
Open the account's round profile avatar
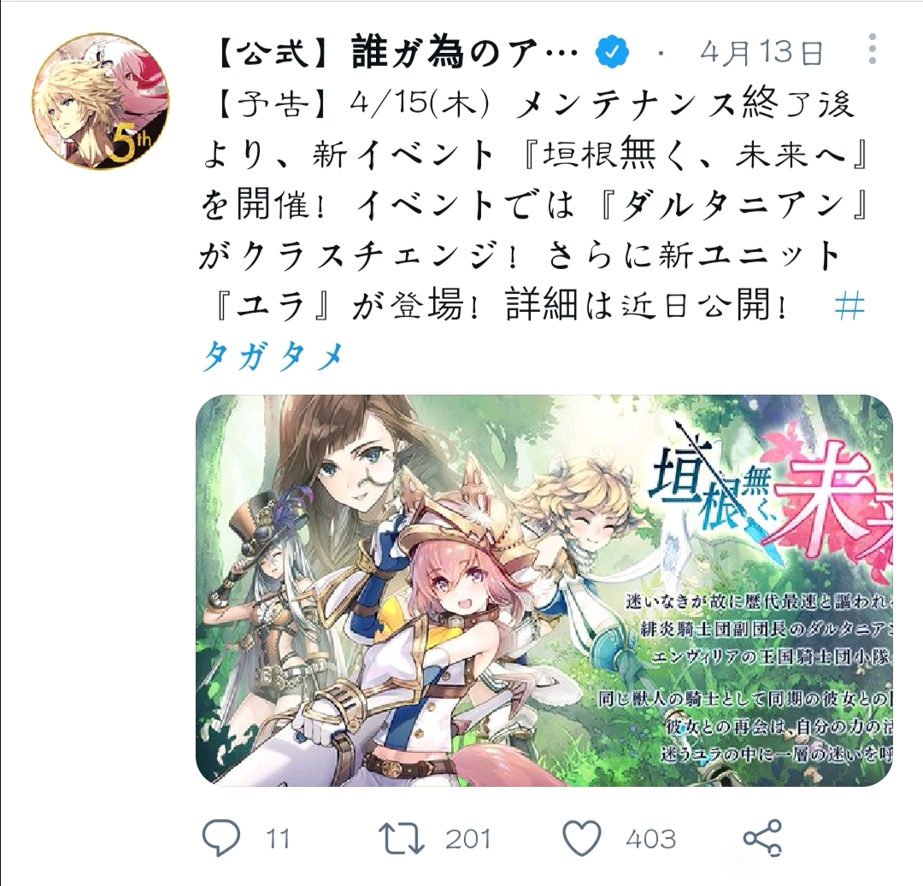100,101
